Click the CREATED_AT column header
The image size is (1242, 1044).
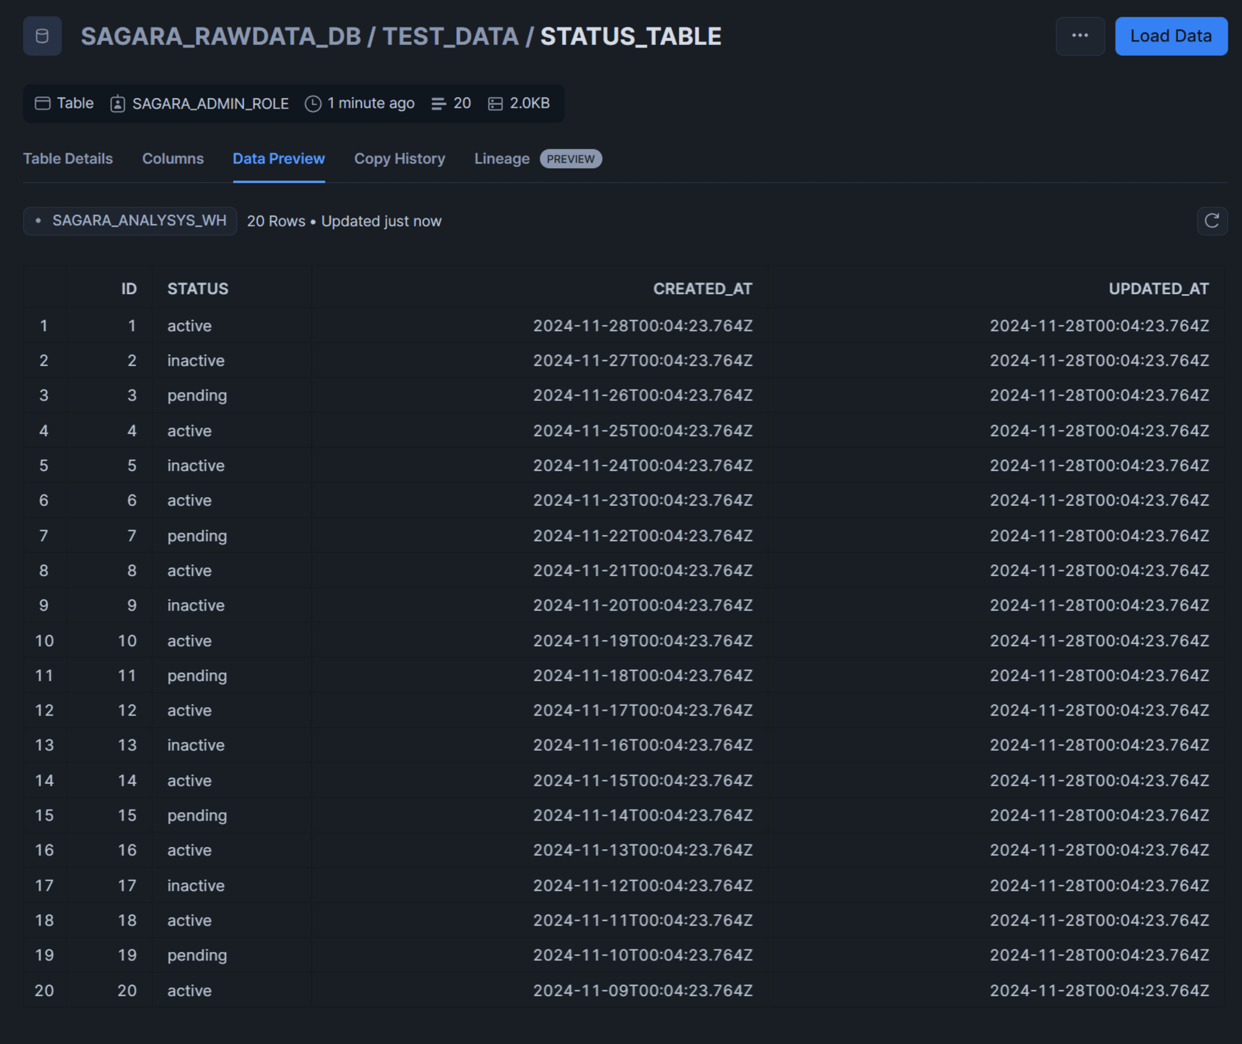point(702,289)
